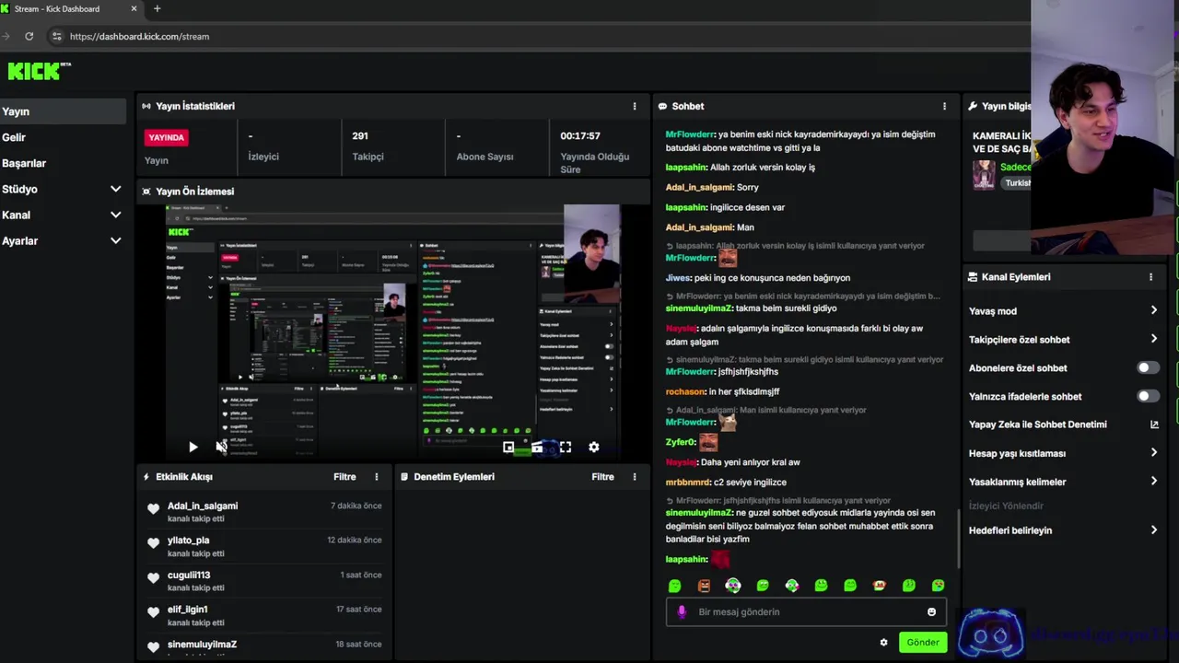Open chat settings gear beside Gönder

coord(883,643)
